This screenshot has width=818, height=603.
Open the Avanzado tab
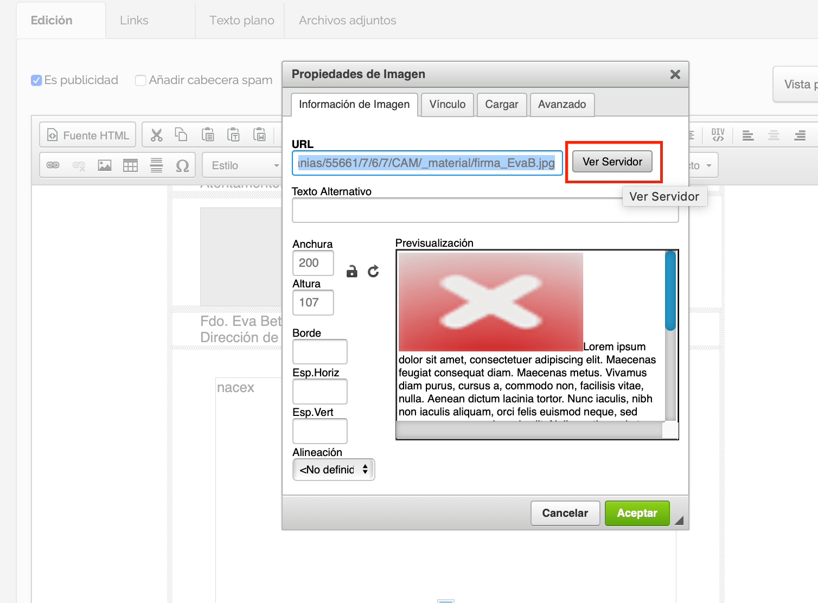pos(561,104)
